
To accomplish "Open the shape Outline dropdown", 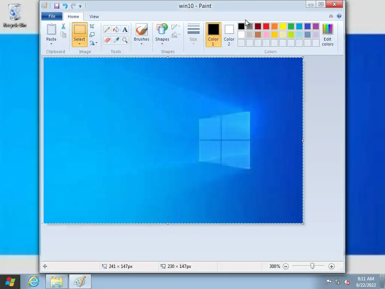I will click(176, 27).
